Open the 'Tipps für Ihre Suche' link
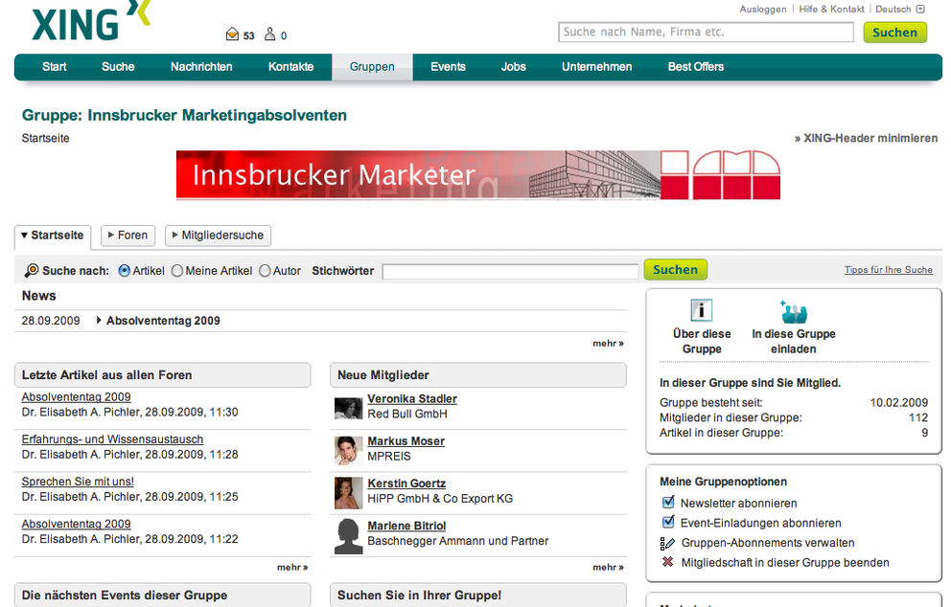Image resolution: width=951 pixels, height=607 pixels. pos(888,271)
